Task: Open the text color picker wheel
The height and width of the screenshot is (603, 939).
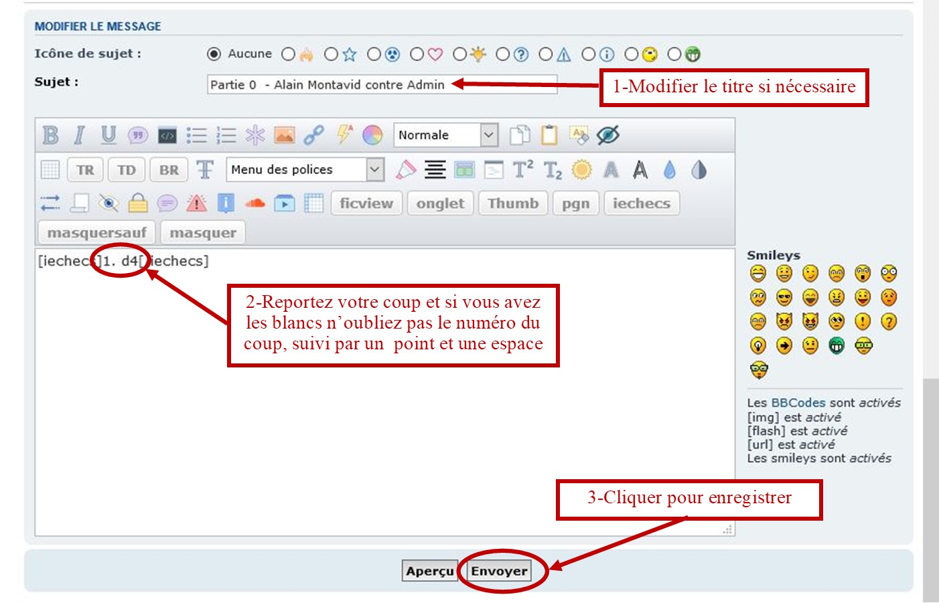Action: coord(372,135)
